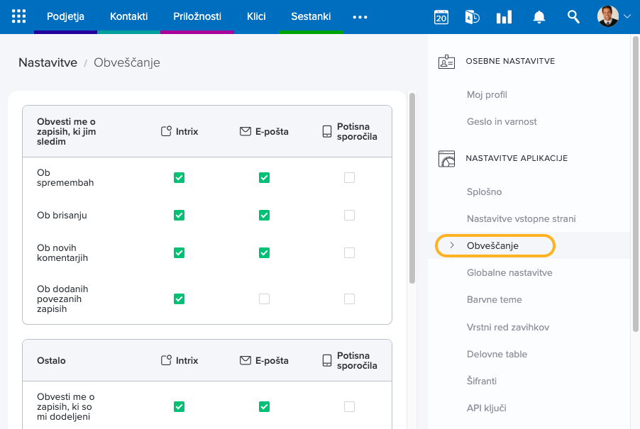This screenshot has width=640, height=429.
Task: Uncheck Intrix for Ob spremembah
Action: [x=179, y=178]
